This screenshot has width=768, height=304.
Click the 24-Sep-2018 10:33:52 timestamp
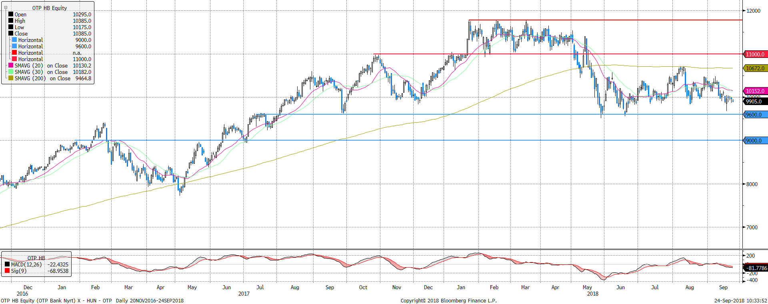click(x=741, y=300)
